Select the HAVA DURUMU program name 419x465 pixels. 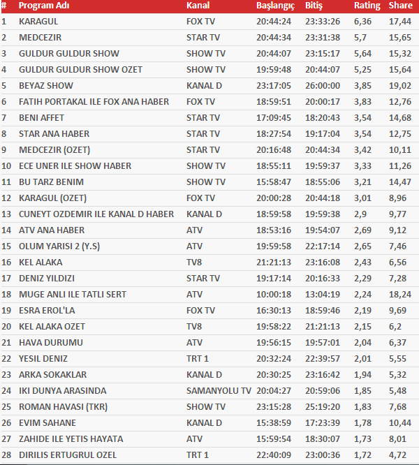tap(51, 342)
